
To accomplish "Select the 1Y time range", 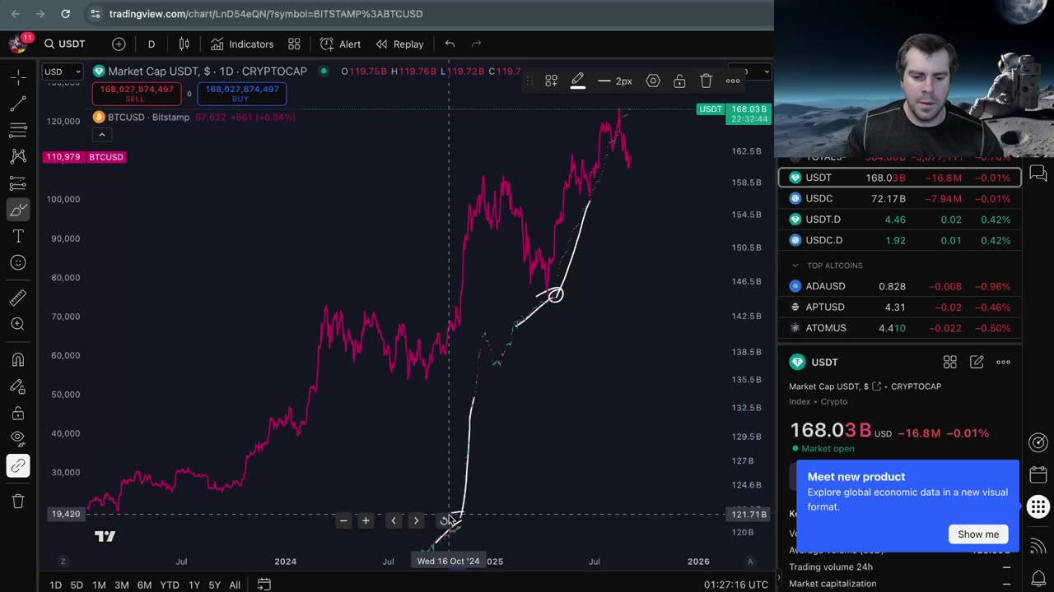I will coord(194,585).
